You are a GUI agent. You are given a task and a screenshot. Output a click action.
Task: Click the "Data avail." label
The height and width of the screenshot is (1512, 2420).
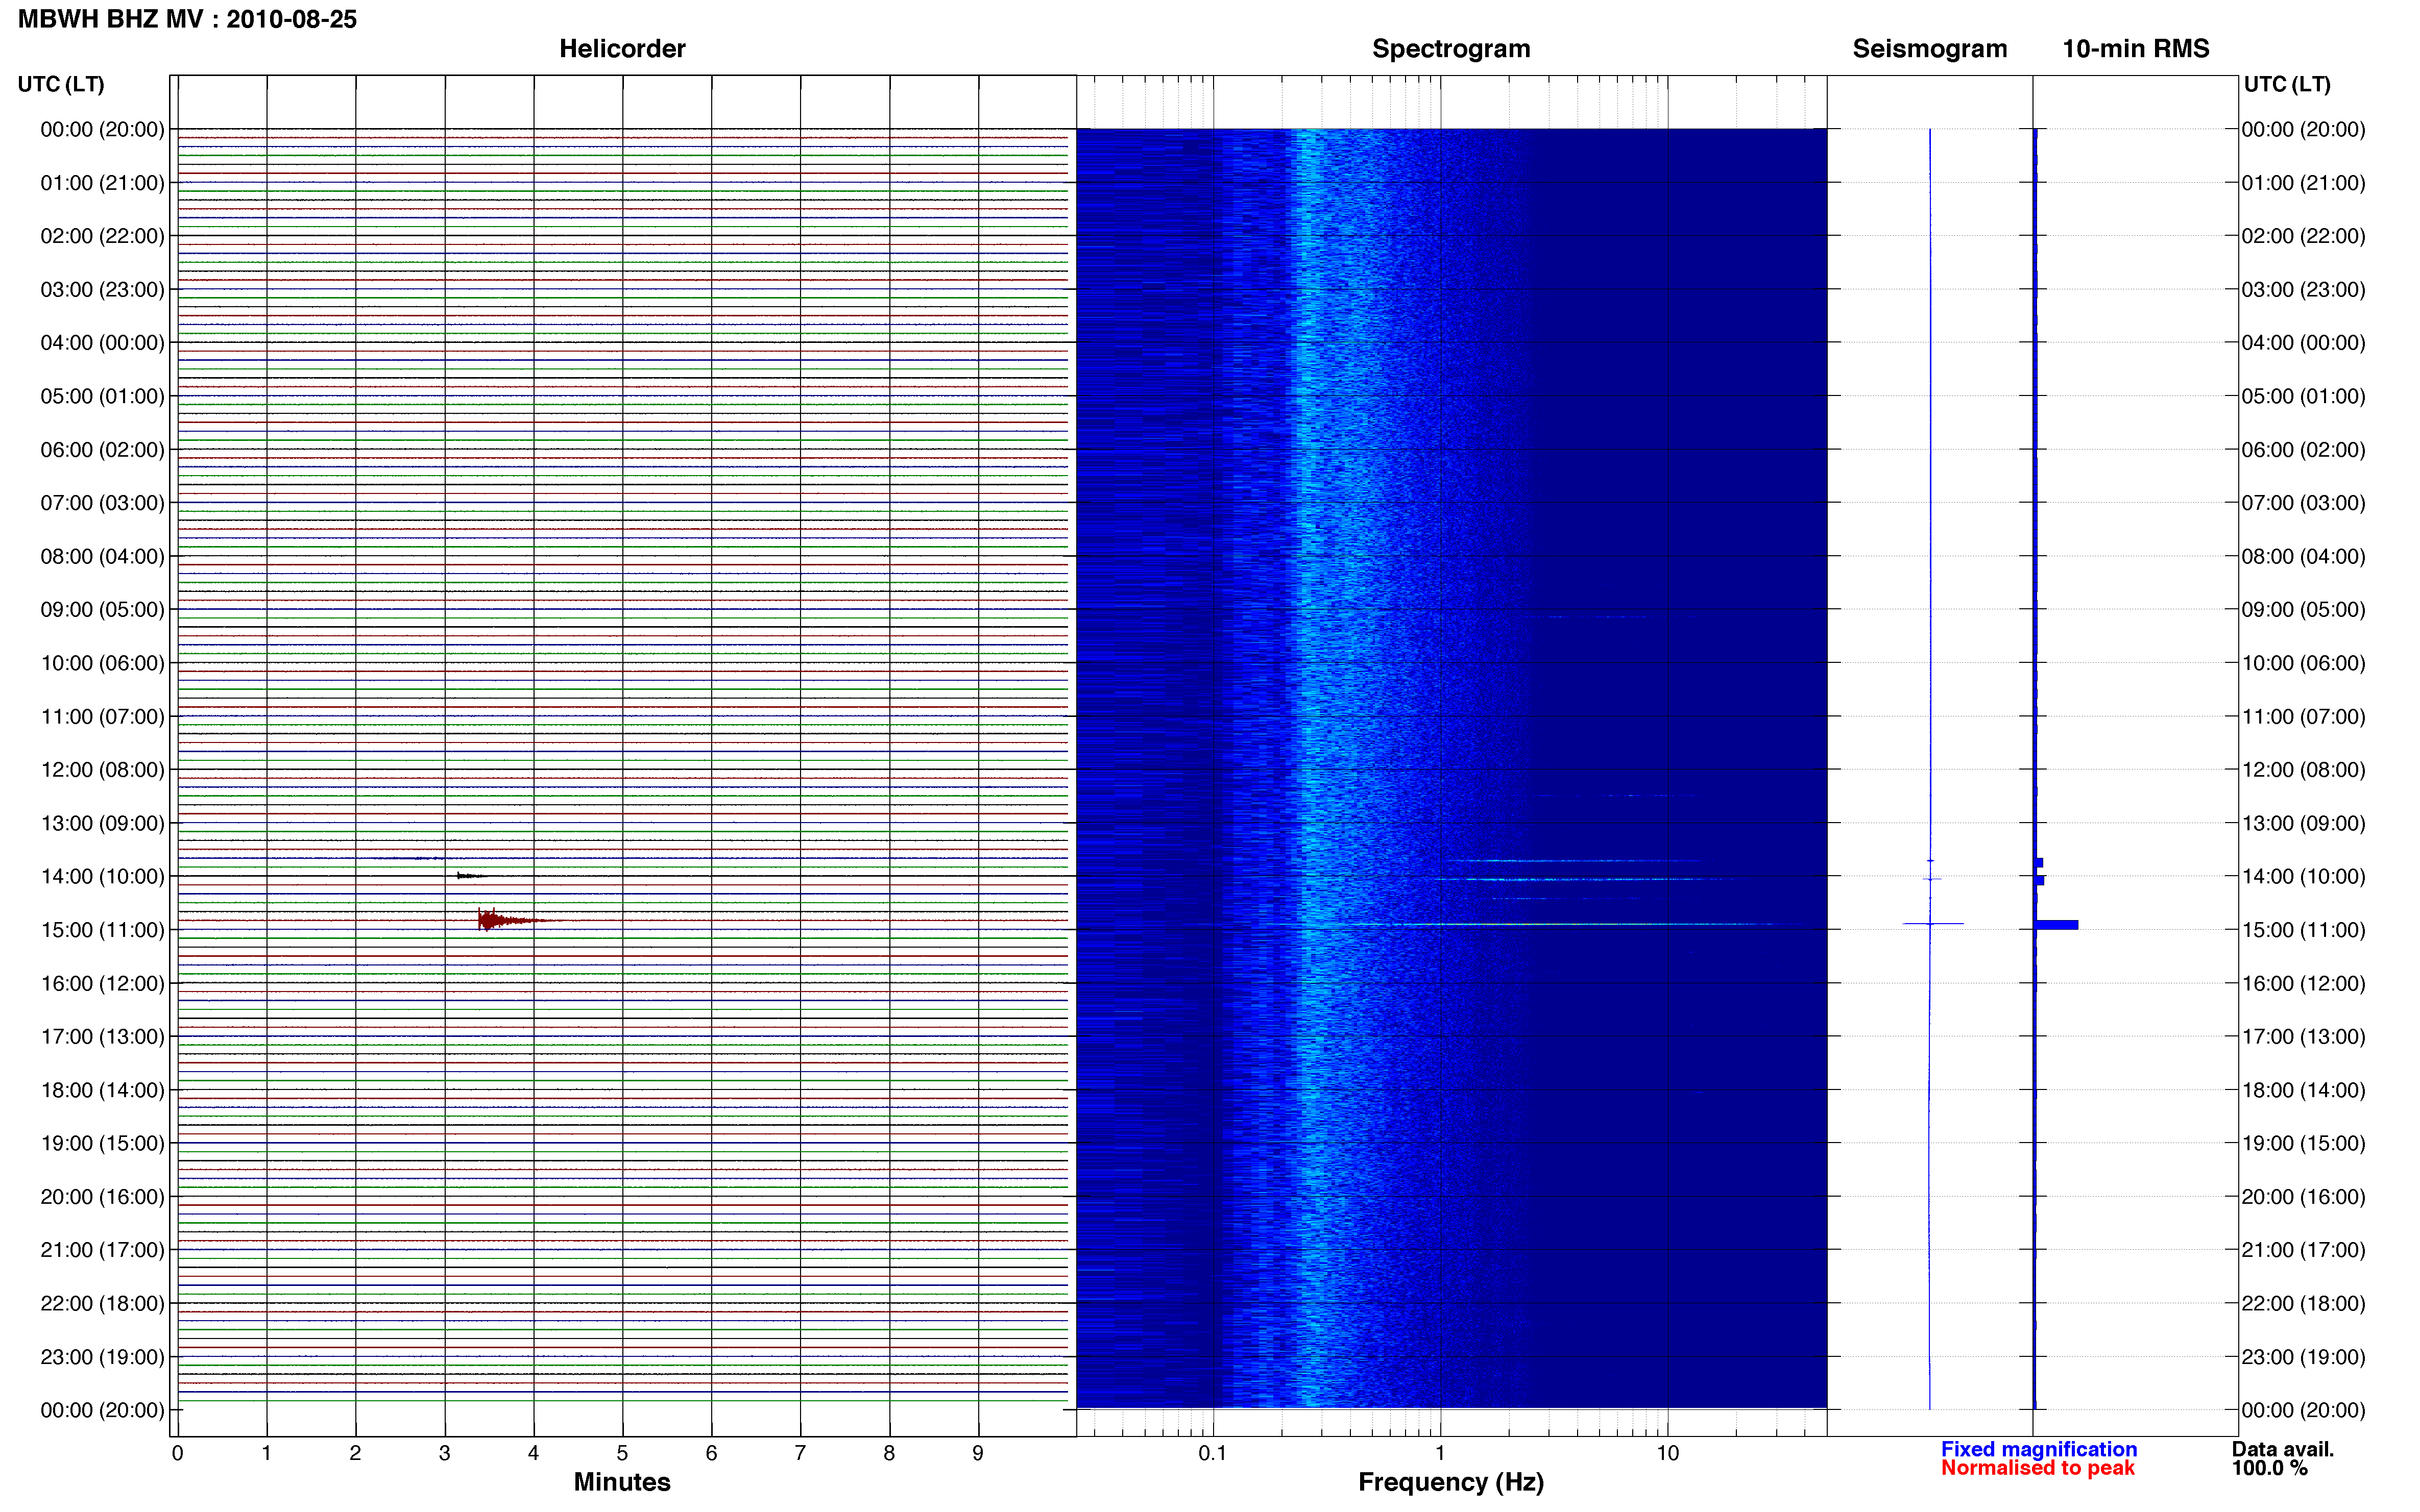pos(2283,1449)
